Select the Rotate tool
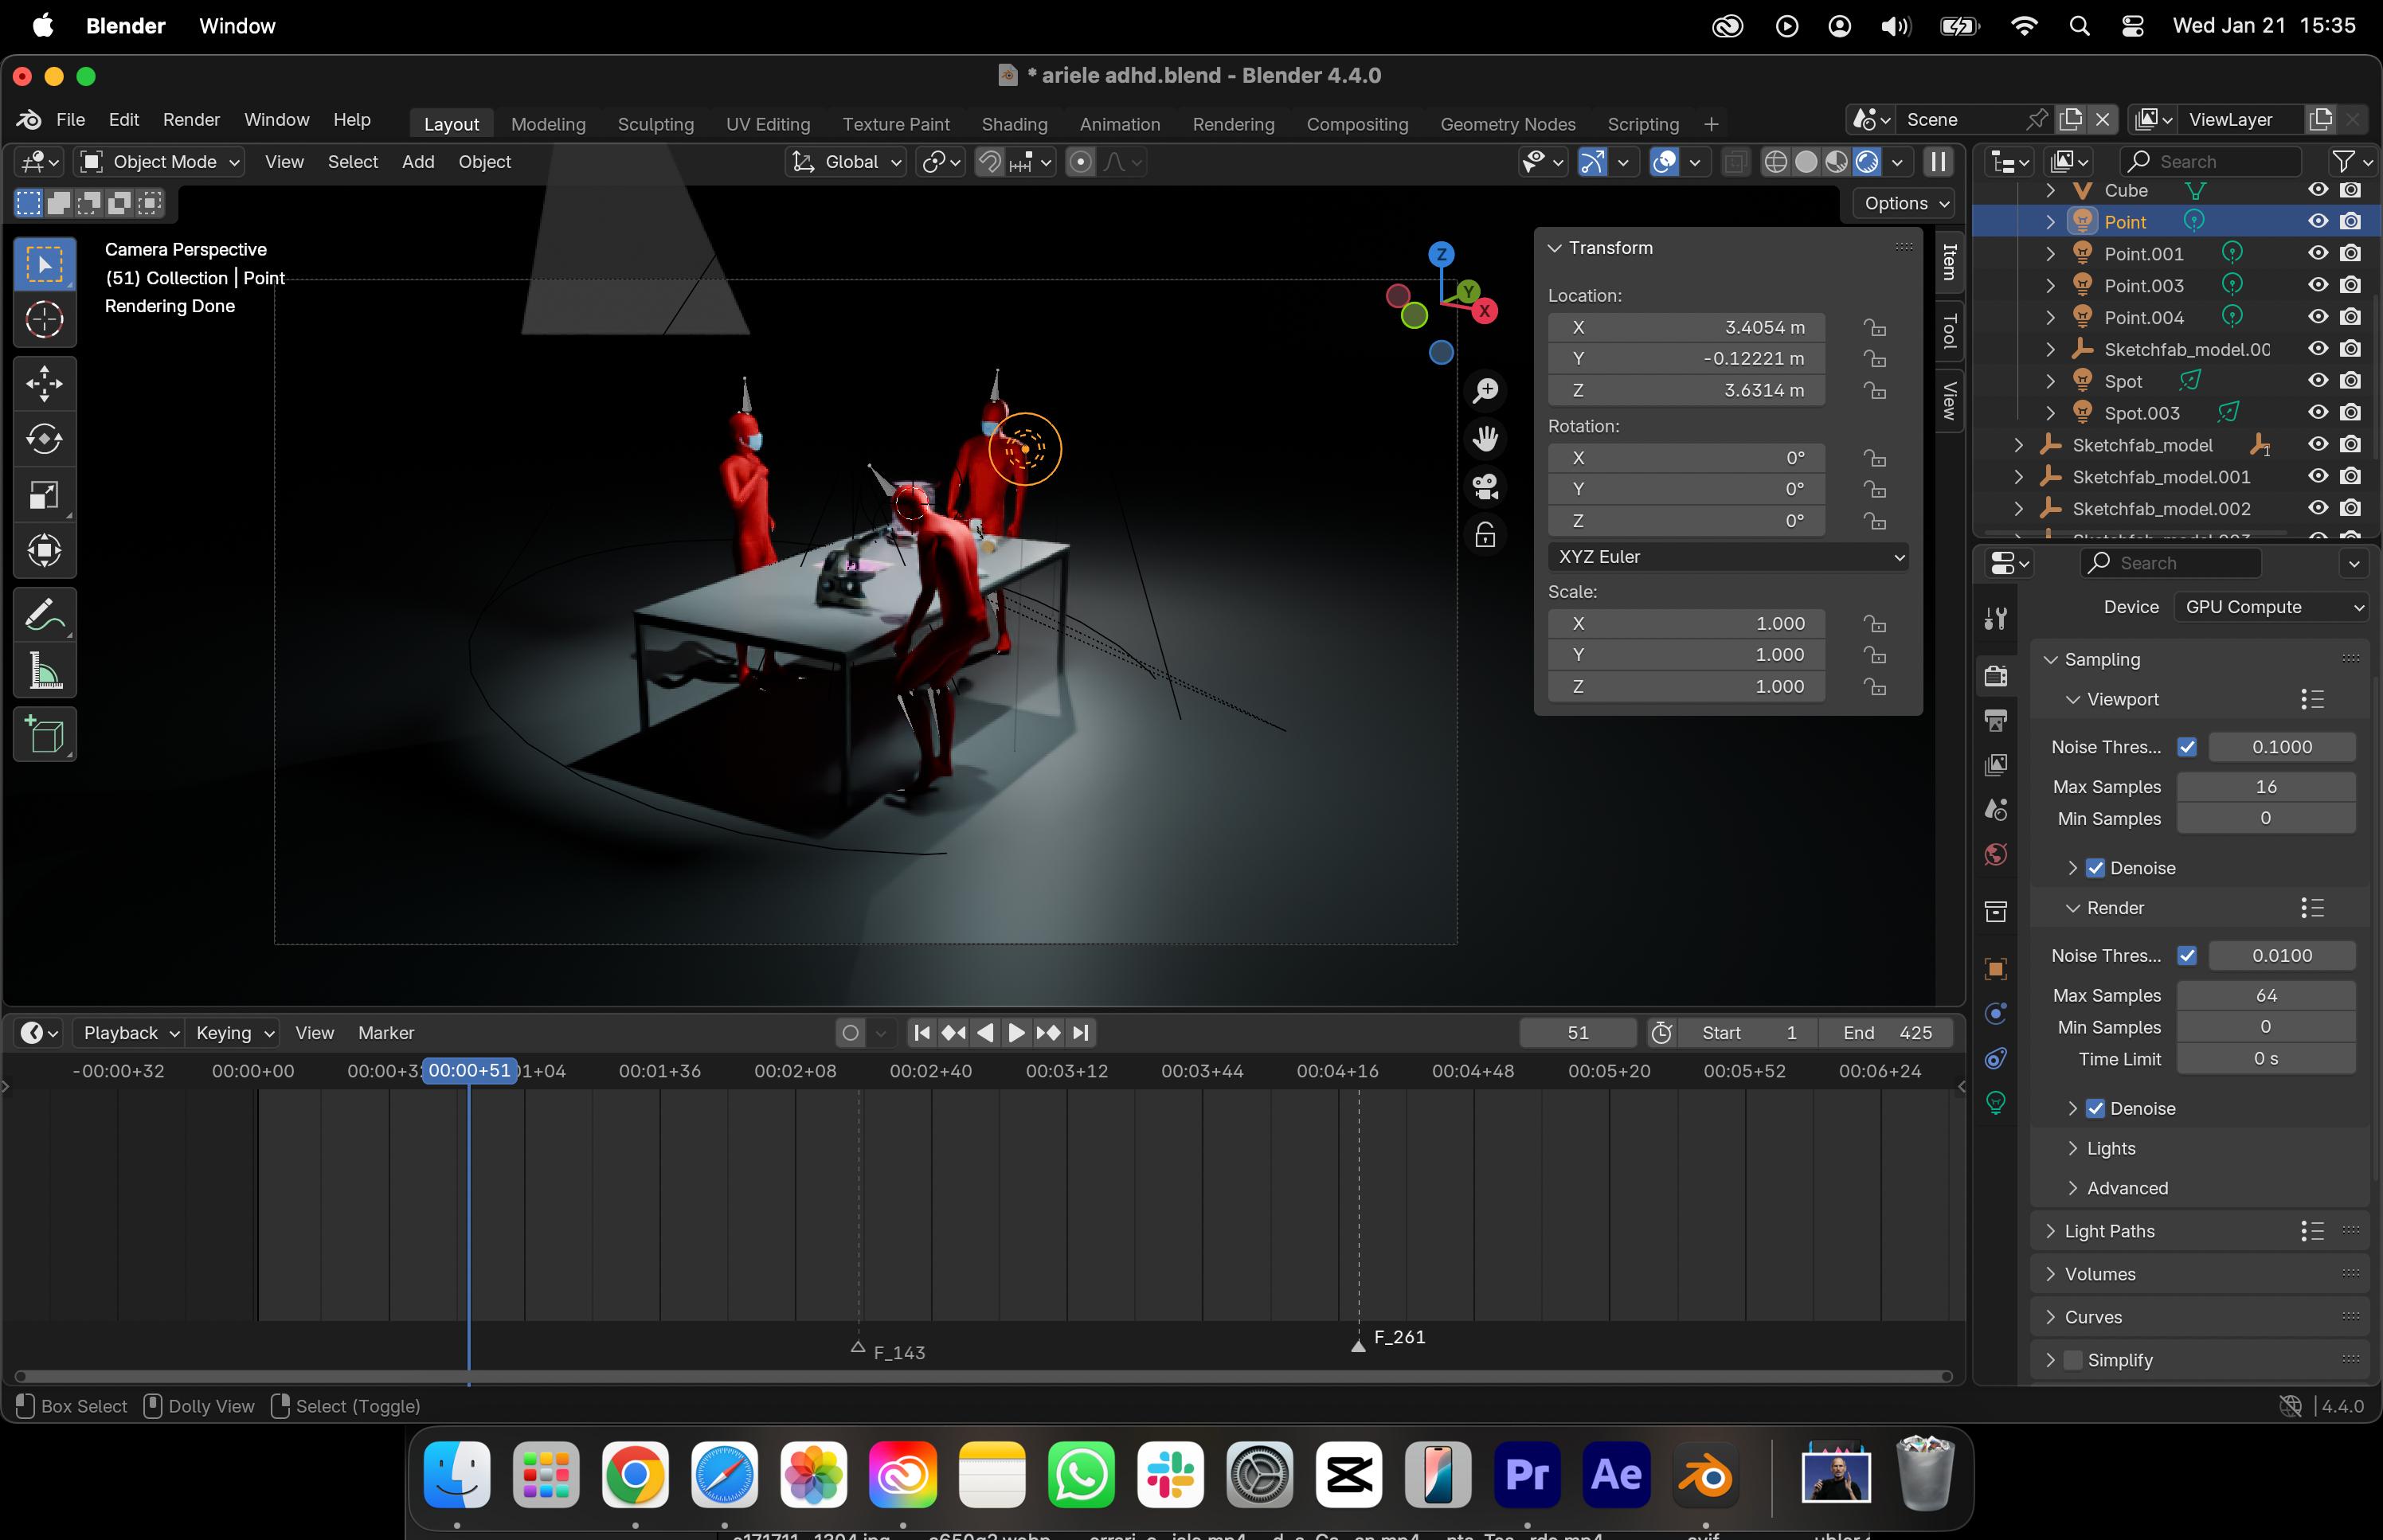Image resolution: width=2383 pixels, height=1540 pixels. click(44, 439)
